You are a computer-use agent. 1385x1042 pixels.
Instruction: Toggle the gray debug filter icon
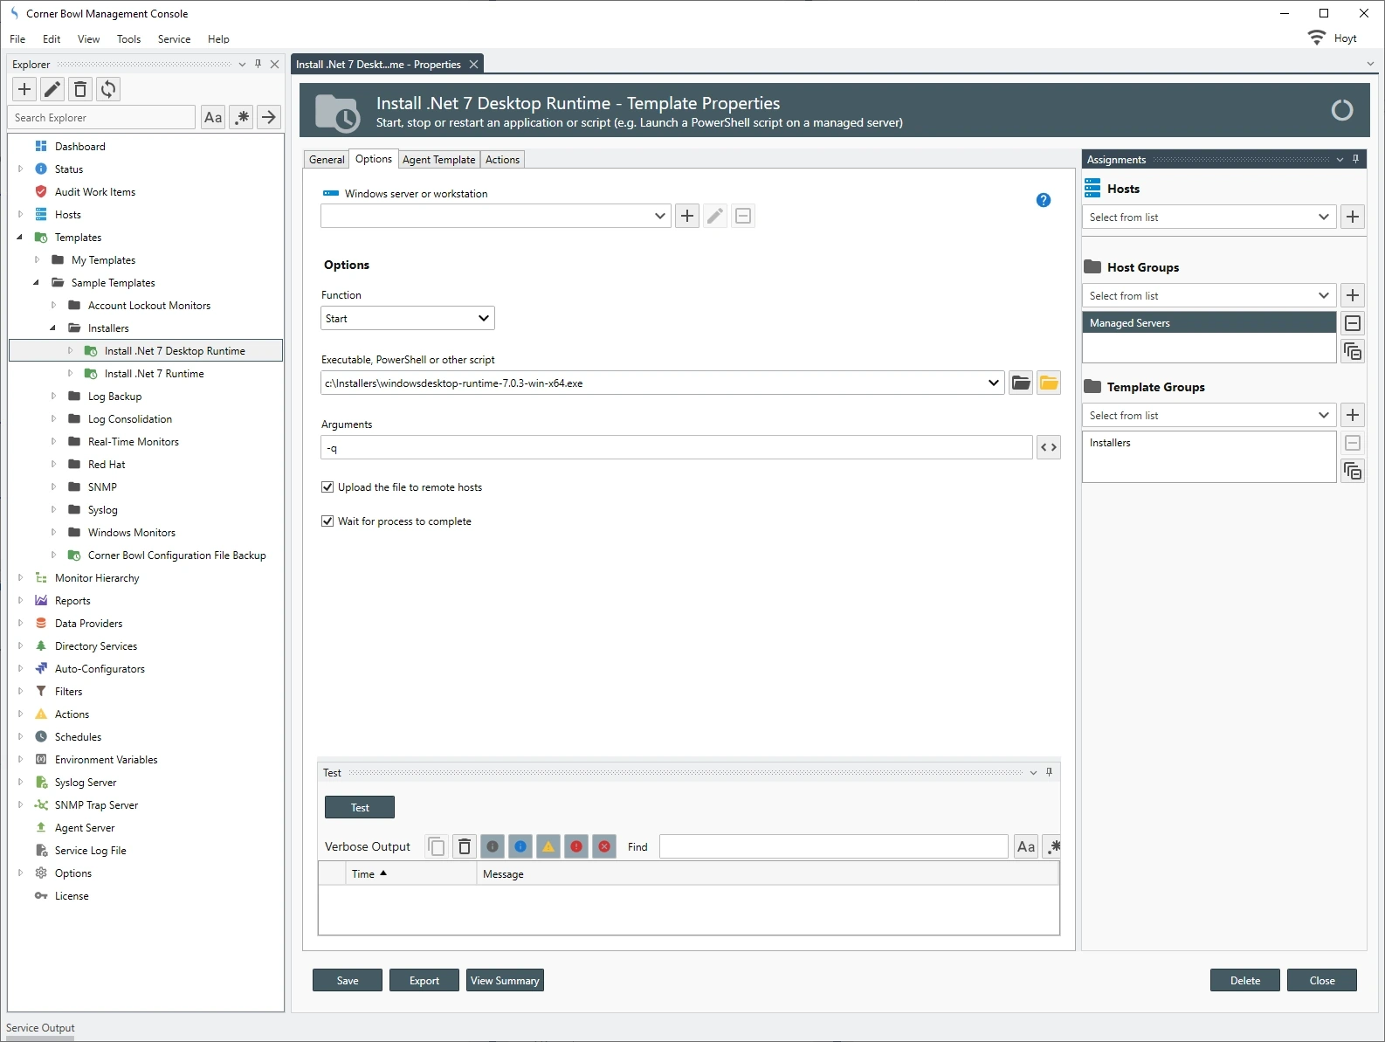click(493, 846)
